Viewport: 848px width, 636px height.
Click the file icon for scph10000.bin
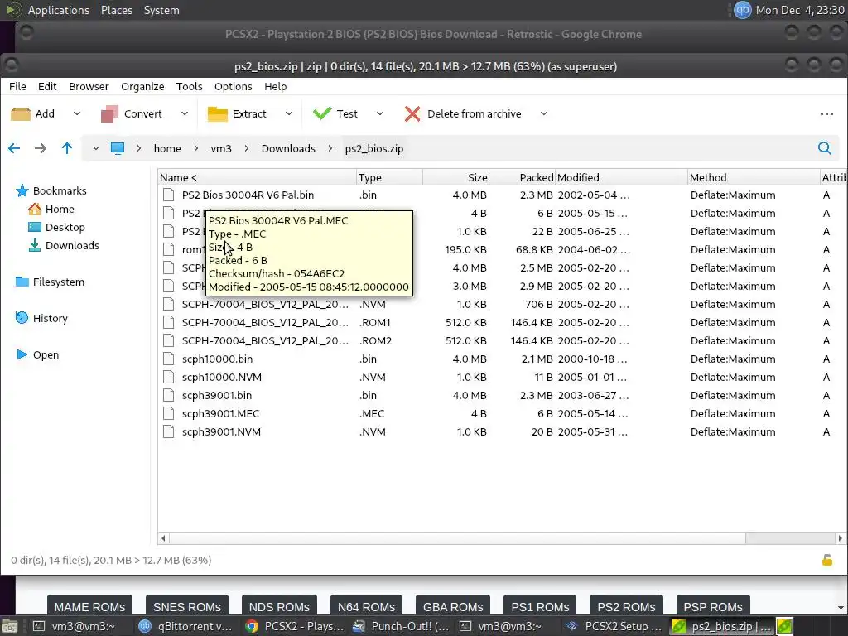[x=169, y=359]
